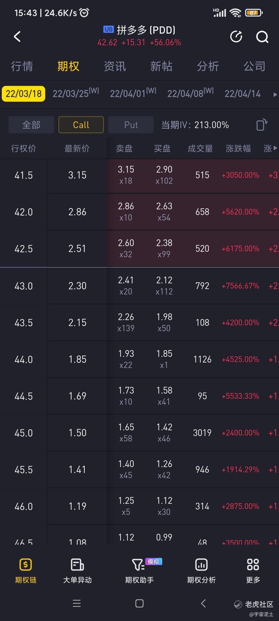Refresh the PDD quote with the reload icon
This screenshot has width=279, height=621.
236,36
